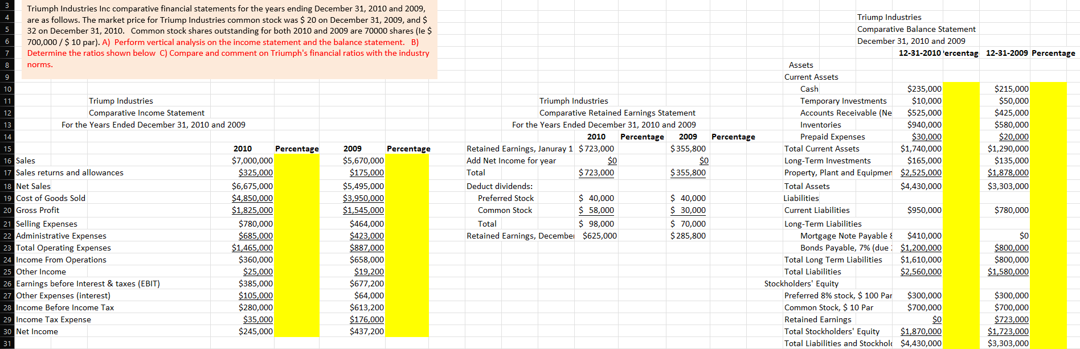
Task: Select the ending retained earnings $285,800
Action: [x=688, y=236]
